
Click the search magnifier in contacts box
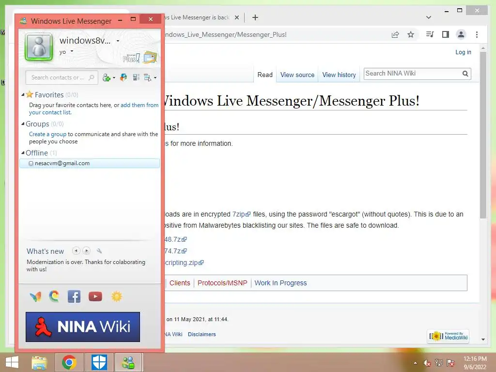click(92, 77)
